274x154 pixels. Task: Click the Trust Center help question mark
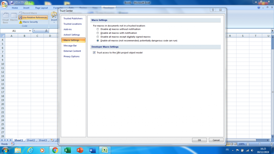[x=213, y=10]
